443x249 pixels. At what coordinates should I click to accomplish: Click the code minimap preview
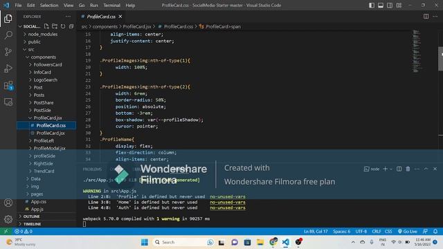click(x=416, y=50)
